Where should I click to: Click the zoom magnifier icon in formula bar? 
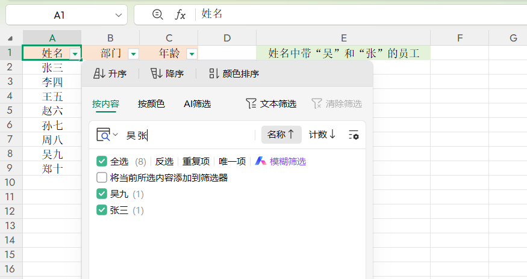158,14
